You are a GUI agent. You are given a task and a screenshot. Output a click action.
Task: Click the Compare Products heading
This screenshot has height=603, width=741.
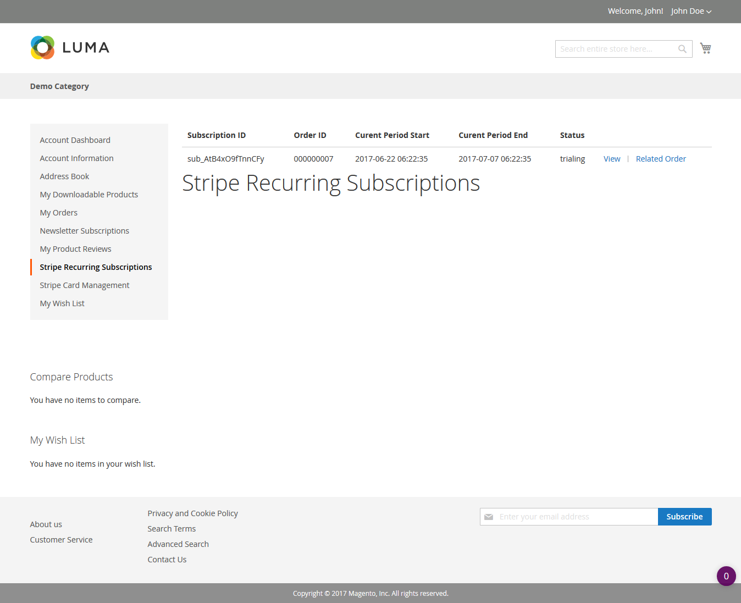[71, 377]
